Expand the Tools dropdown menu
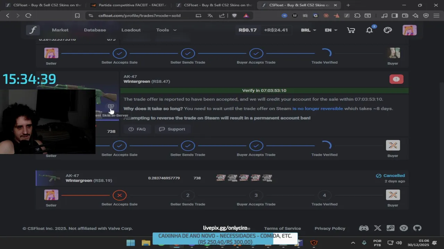This screenshot has width=444, height=249. pos(166,30)
